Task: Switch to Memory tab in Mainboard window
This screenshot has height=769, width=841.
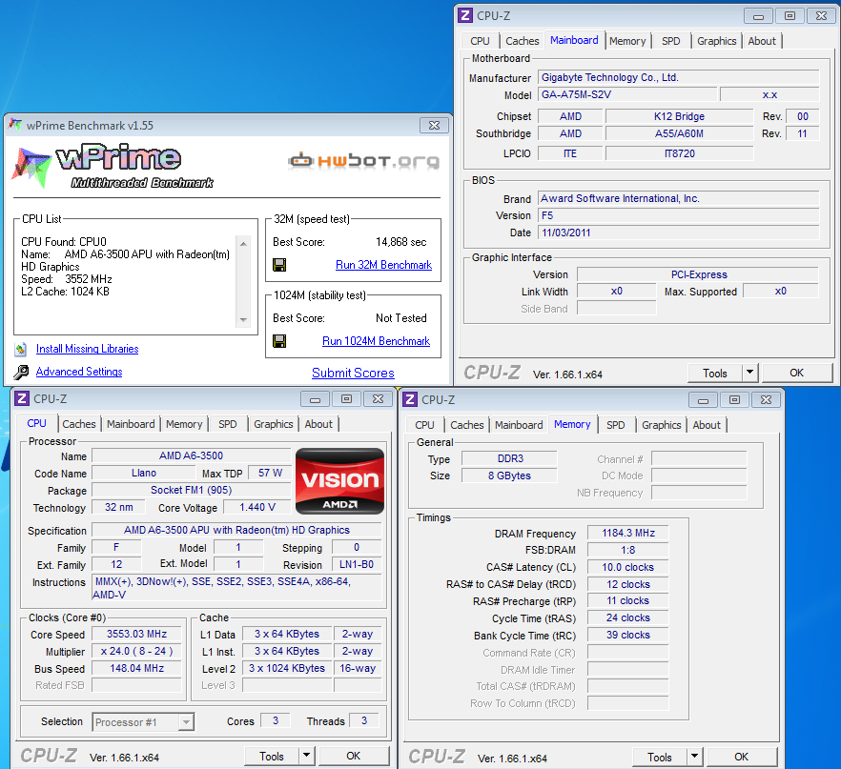Action: tap(627, 41)
